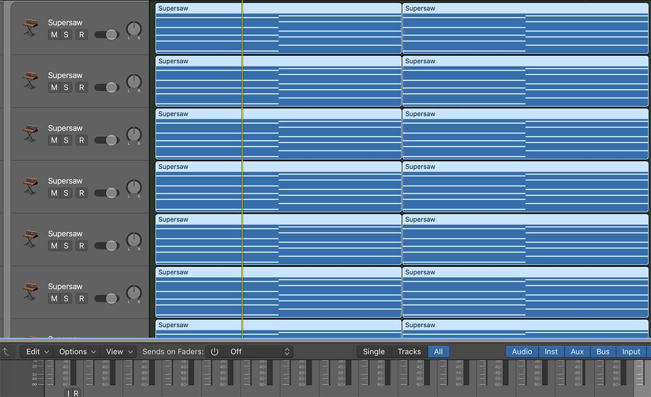Click the volume slider on the second Supersaw track
The height and width of the screenshot is (397, 651).
coord(107,87)
